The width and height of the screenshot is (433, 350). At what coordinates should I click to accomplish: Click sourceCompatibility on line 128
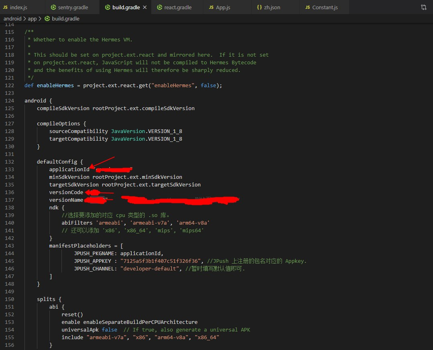(78, 131)
